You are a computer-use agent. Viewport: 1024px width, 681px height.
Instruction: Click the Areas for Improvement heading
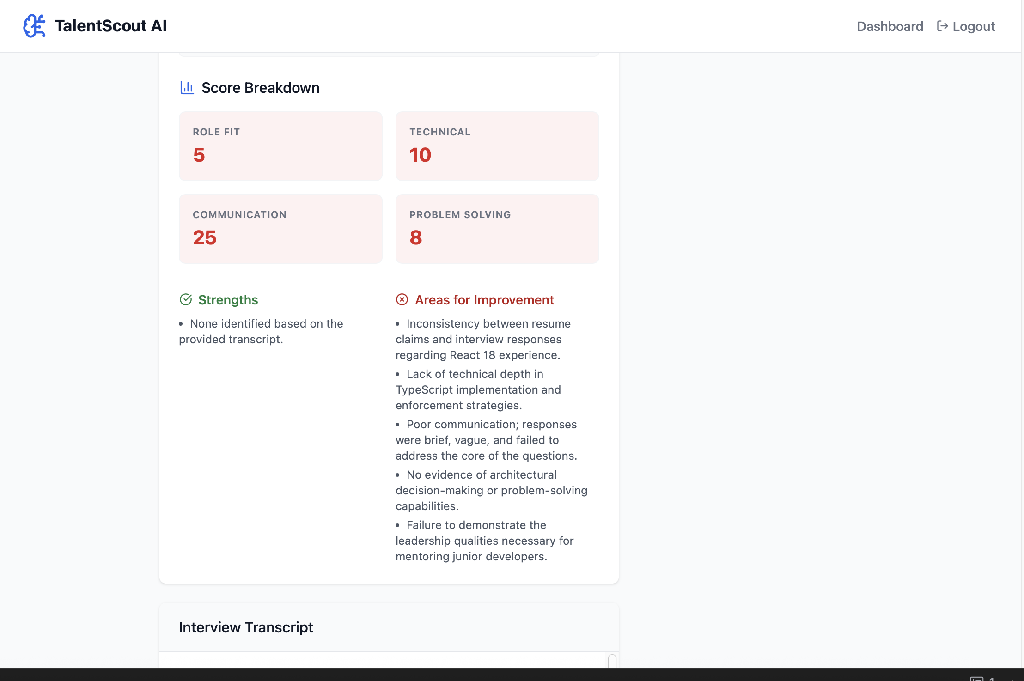pos(484,300)
